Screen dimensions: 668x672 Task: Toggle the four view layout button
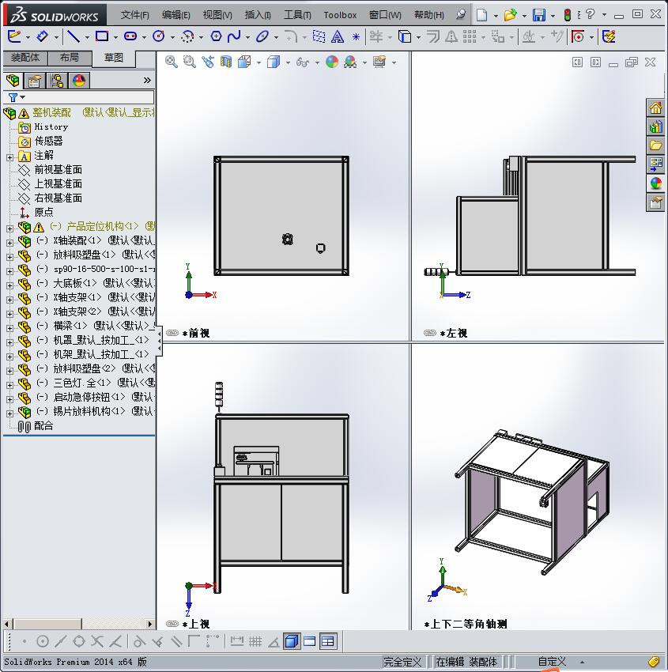pyautogui.click(x=328, y=641)
